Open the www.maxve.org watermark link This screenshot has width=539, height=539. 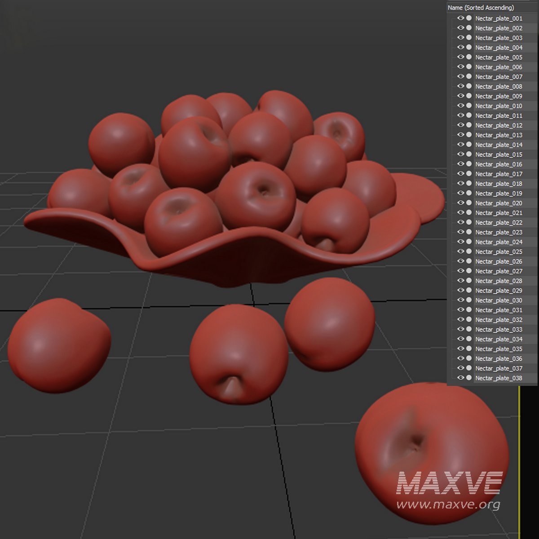448,504
